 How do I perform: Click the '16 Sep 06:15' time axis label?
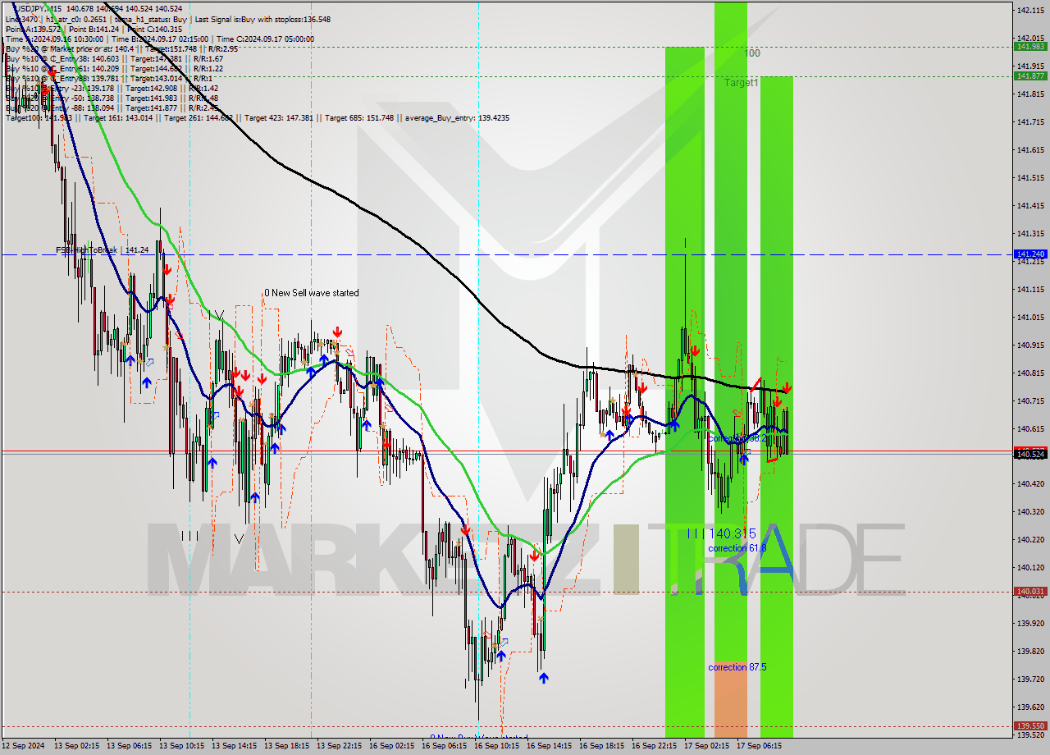(444, 746)
